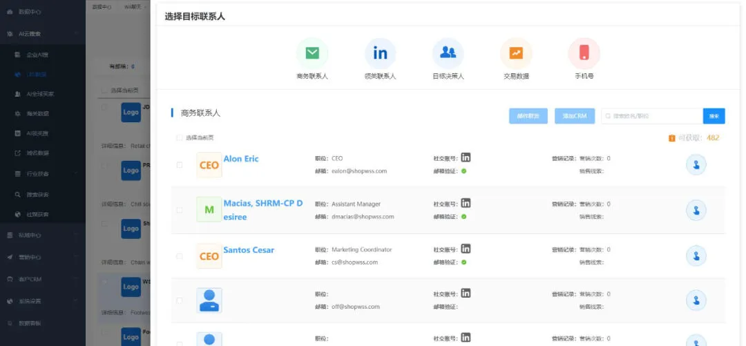Select the 交易数据 chart icon
Viewport: 746px width, 346px height.
coord(516,53)
